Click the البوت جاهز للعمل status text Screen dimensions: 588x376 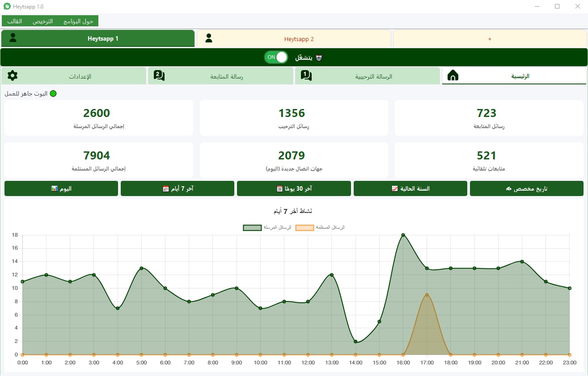point(26,94)
